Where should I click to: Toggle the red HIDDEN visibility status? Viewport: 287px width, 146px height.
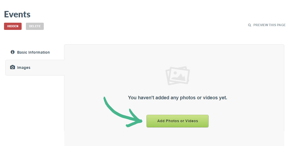pyautogui.click(x=13, y=26)
